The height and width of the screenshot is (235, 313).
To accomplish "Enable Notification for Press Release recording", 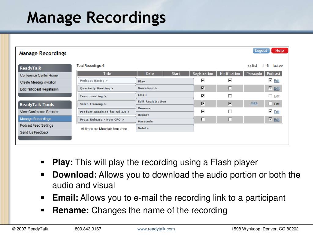I will [230, 119].
